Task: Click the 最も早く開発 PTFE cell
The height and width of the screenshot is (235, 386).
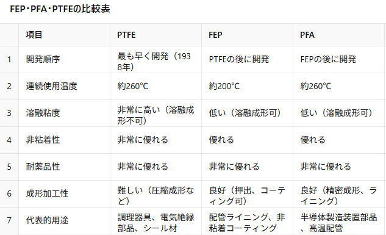Action: click(155, 59)
